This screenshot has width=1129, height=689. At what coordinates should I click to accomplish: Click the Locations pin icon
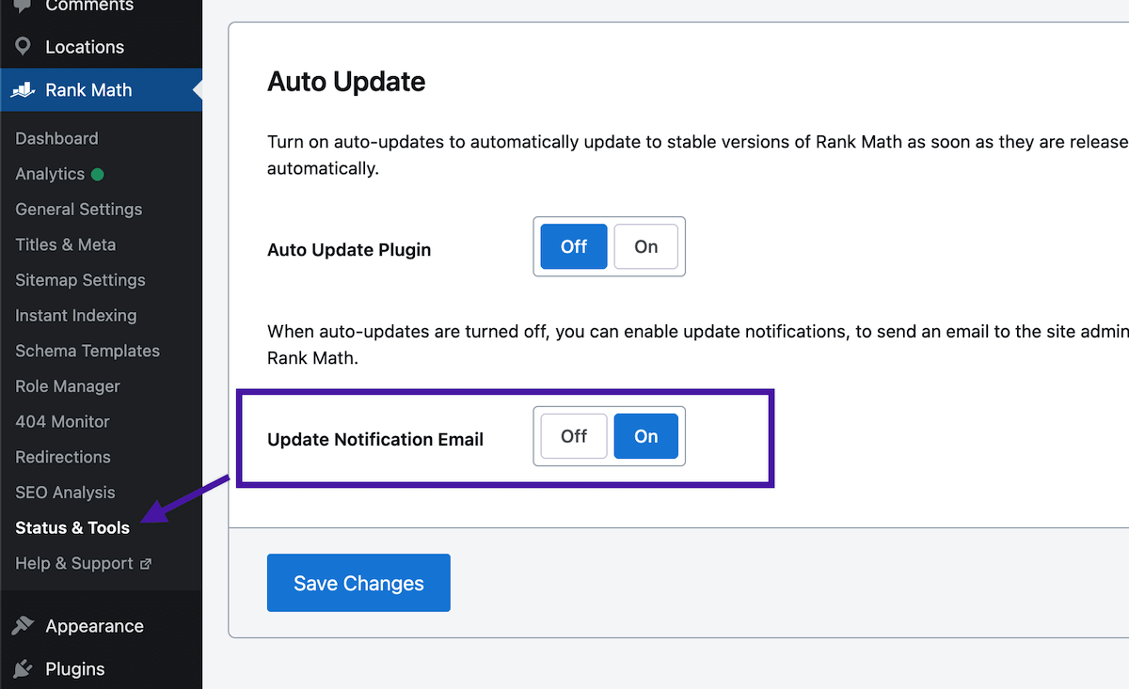coord(23,46)
